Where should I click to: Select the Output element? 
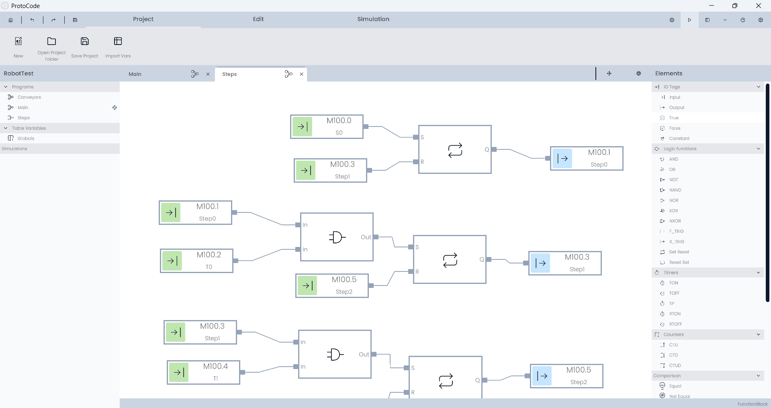pos(708,108)
